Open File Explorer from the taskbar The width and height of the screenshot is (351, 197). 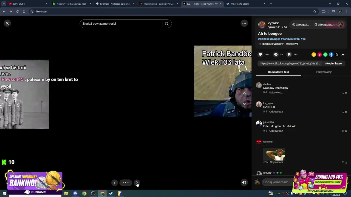click(x=66, y=193)
